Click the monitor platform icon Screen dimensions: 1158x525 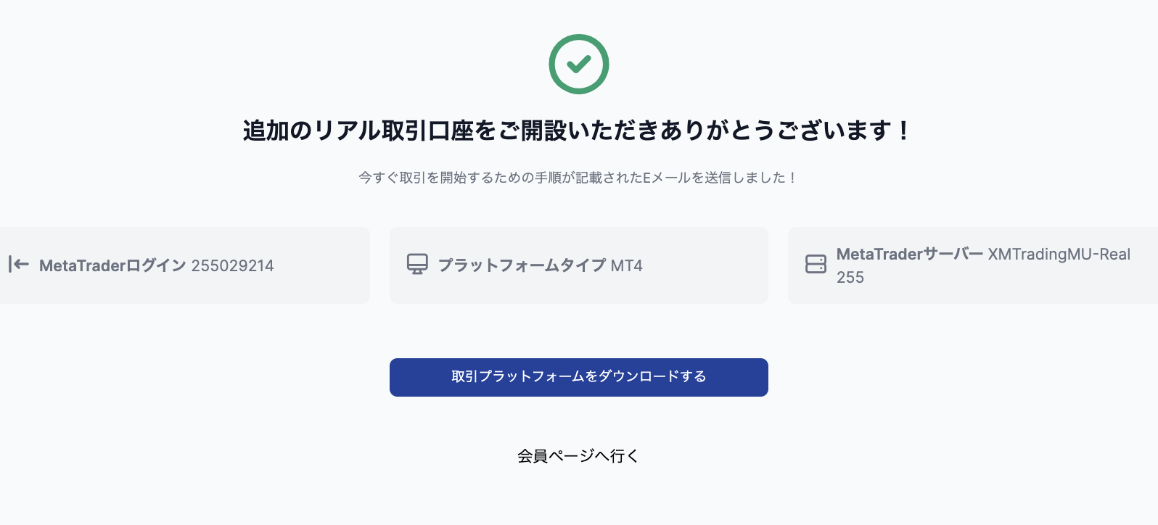click(x=417, y=265)
